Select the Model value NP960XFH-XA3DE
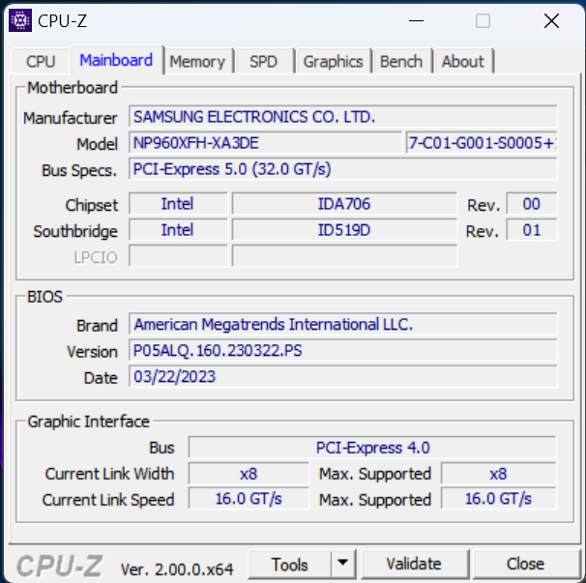Viewport: 586px width, 583px height. pyautogui.click(x=265, y=143)
